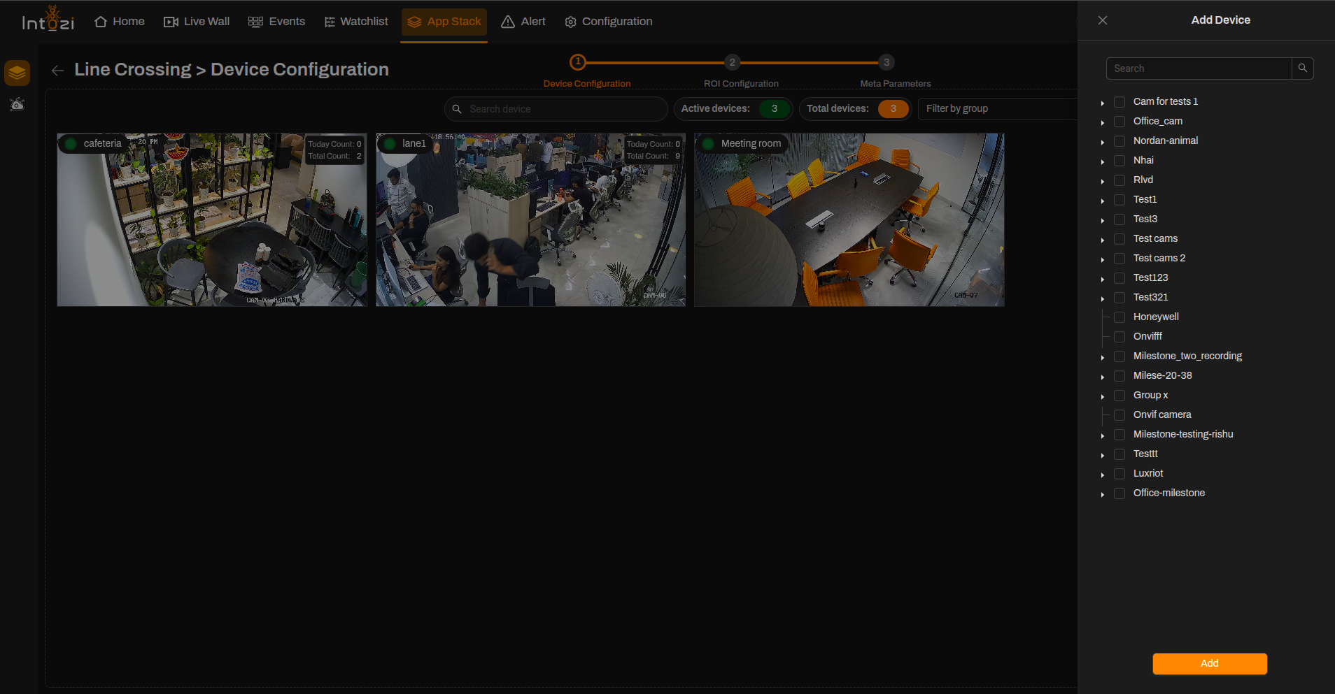Click step 2 ROI Configuration marker

pos(732,62)
